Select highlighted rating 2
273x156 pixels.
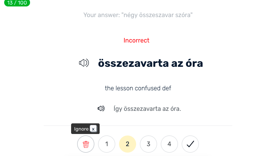[127, 144]
